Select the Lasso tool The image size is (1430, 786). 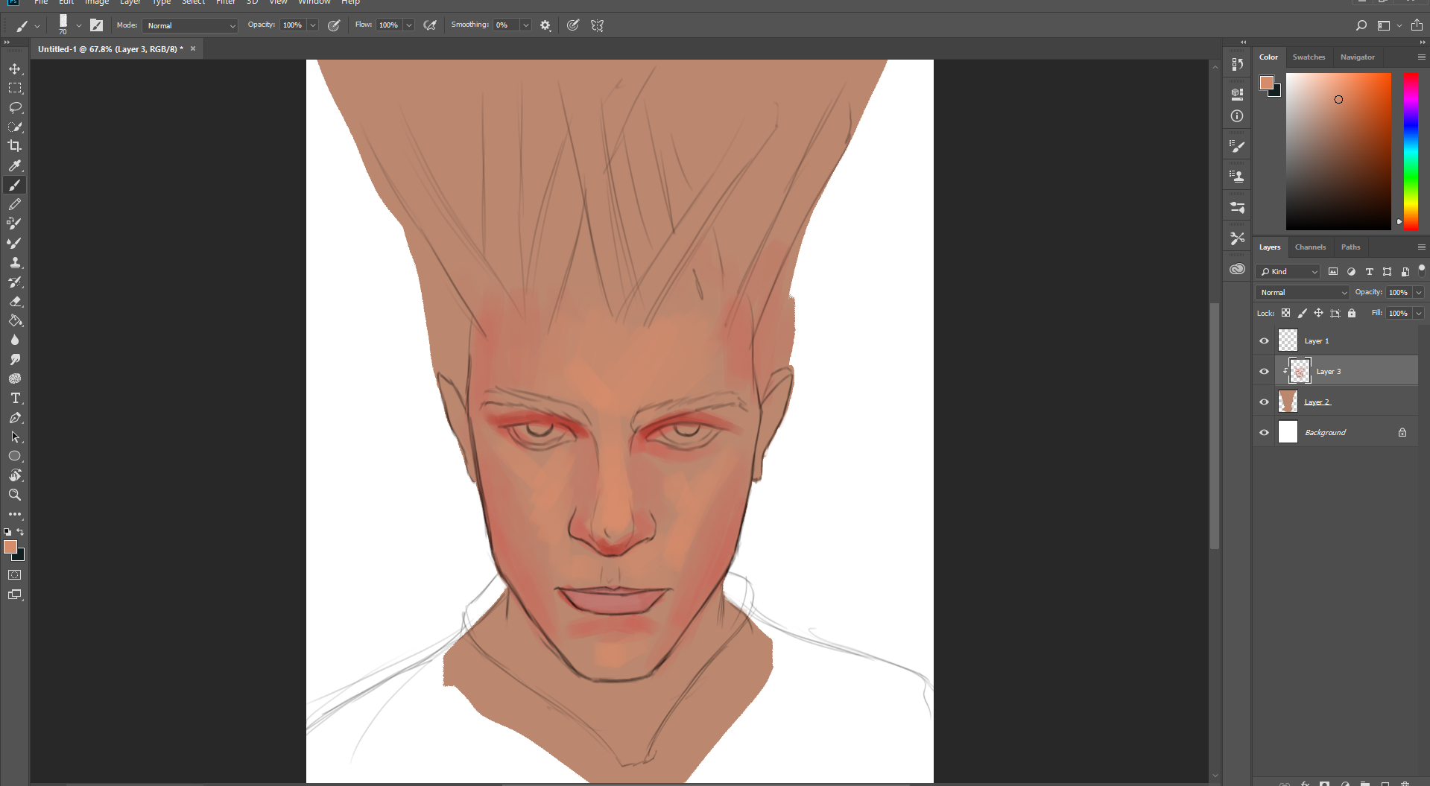(15, 107)
